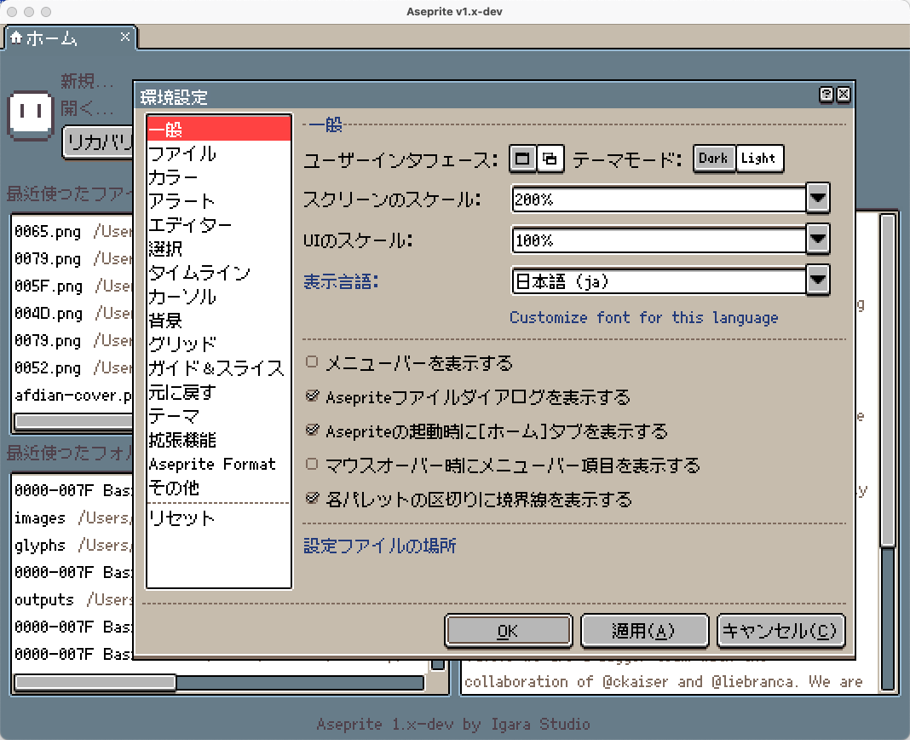
Task: Click the home icon on ホーム tab
Action: [x=16, y=38]
